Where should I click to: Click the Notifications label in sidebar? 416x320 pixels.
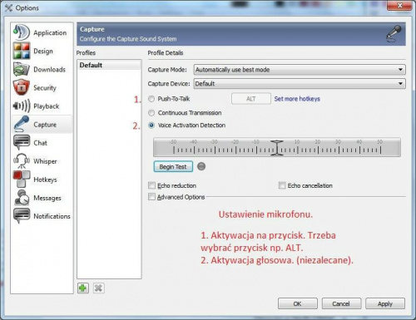tap(52, 216)
